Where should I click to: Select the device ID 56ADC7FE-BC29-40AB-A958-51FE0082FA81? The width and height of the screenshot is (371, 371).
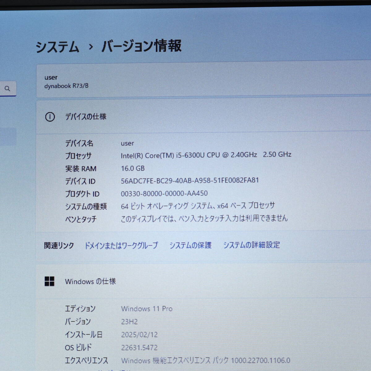tap(190, 181)
